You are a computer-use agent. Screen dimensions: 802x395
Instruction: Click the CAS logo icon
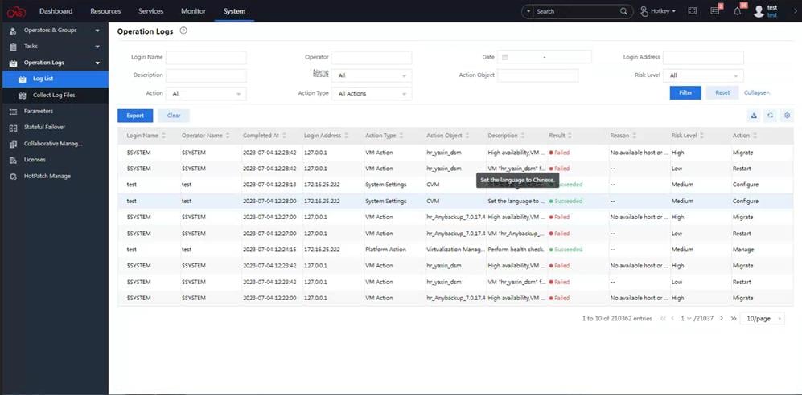(x=16, y=11)
